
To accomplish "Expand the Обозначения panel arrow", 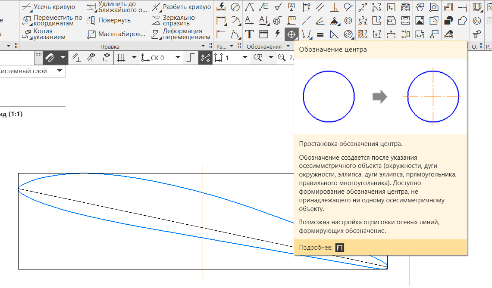I will pyautogui.click(x=288, y=46).
